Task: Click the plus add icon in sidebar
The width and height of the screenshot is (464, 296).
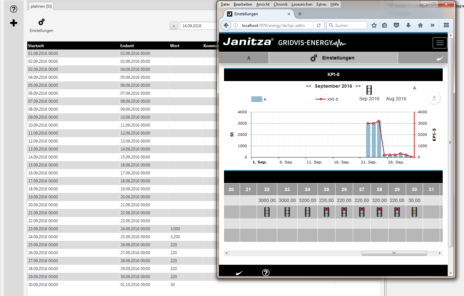Action: pos(14,23)
